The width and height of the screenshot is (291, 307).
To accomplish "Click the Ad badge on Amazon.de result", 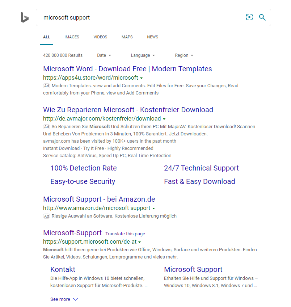I will (x=47, y=216).
